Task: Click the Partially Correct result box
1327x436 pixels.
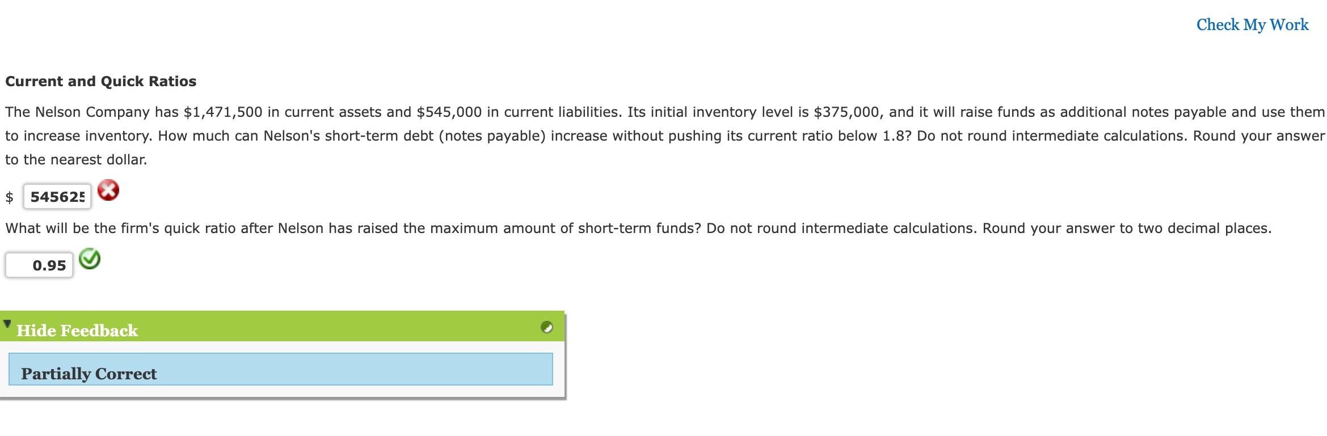Action: (x=281, y=370)
